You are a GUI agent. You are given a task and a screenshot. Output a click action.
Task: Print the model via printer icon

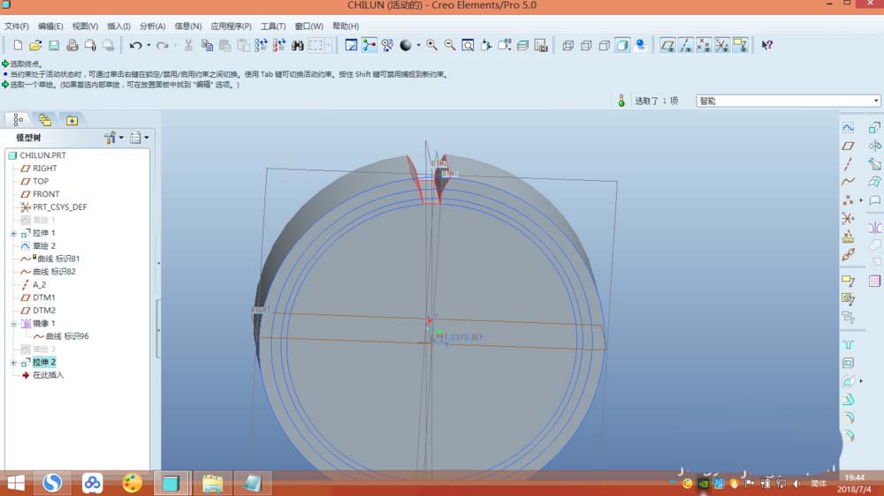pyautogui.click(x=72, y=45)
